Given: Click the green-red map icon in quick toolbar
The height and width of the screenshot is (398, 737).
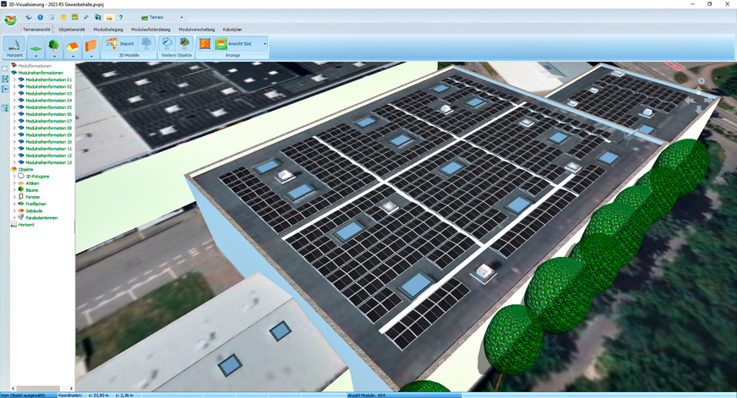Looking at the screenshot, I should click(74, 18).
